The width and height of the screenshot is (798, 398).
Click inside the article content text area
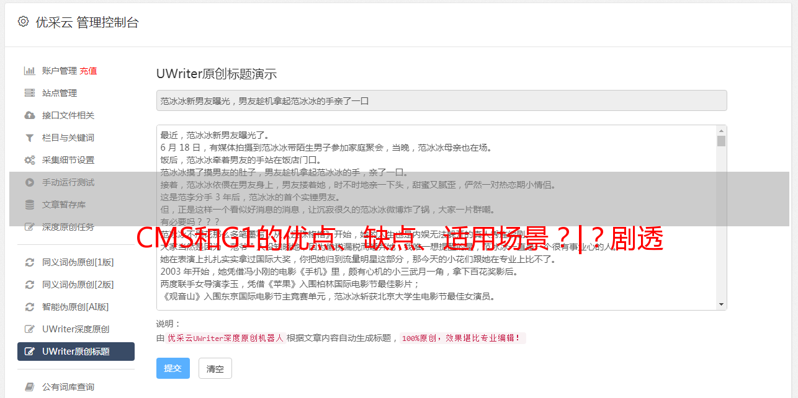point(436,218)
